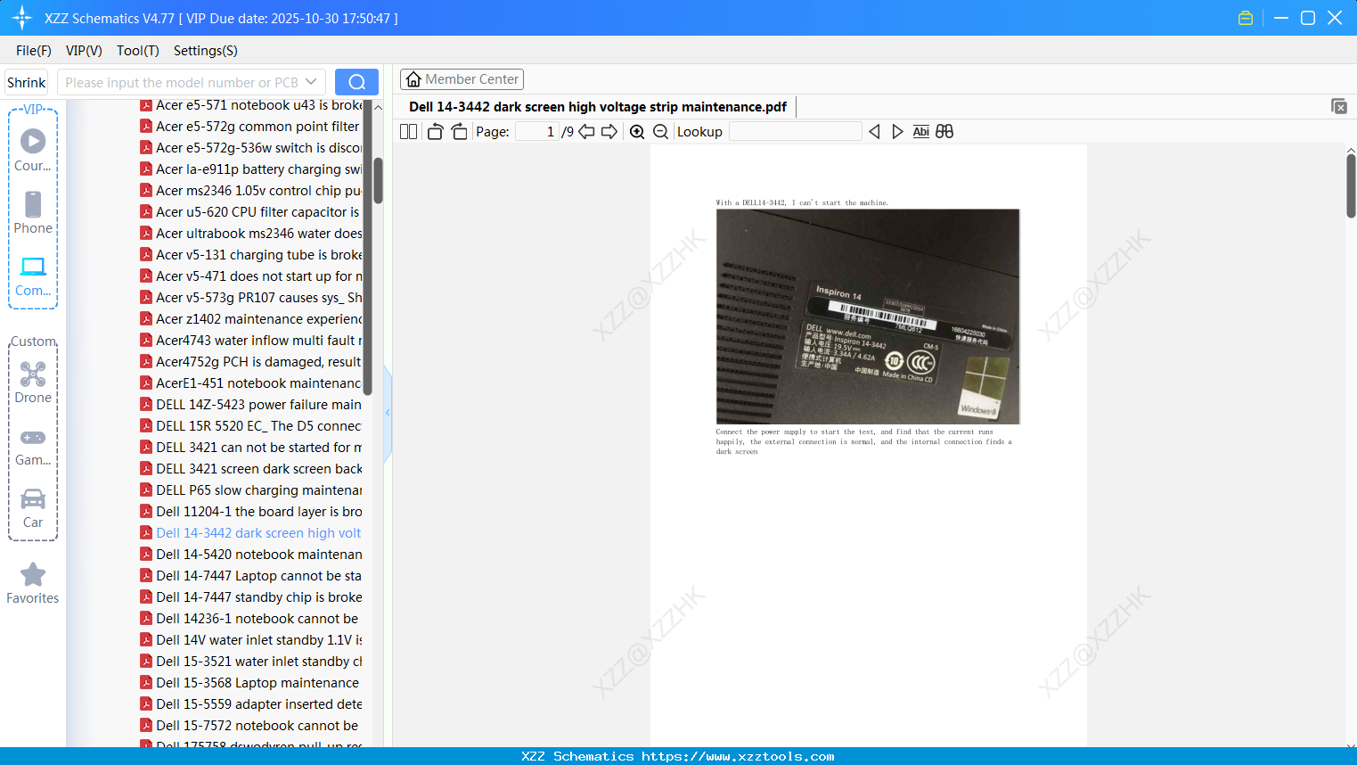The height and width of the screenshot is (765, 1357).
Task: Open 'Acer ultrabook ms2346 water' file
Action: click(251, 234)
